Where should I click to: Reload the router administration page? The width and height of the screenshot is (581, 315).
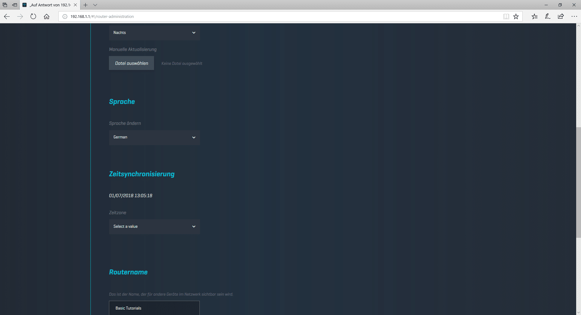[33, 17]
